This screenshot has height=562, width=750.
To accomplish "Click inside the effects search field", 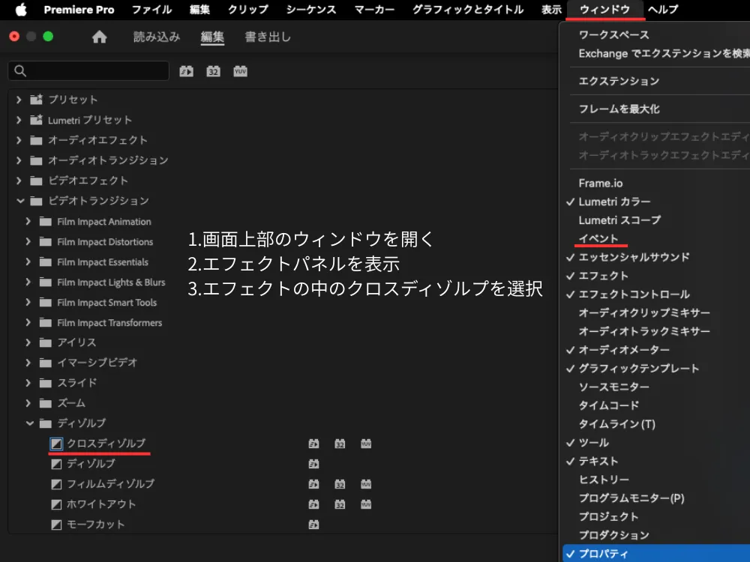I will 90,71.
